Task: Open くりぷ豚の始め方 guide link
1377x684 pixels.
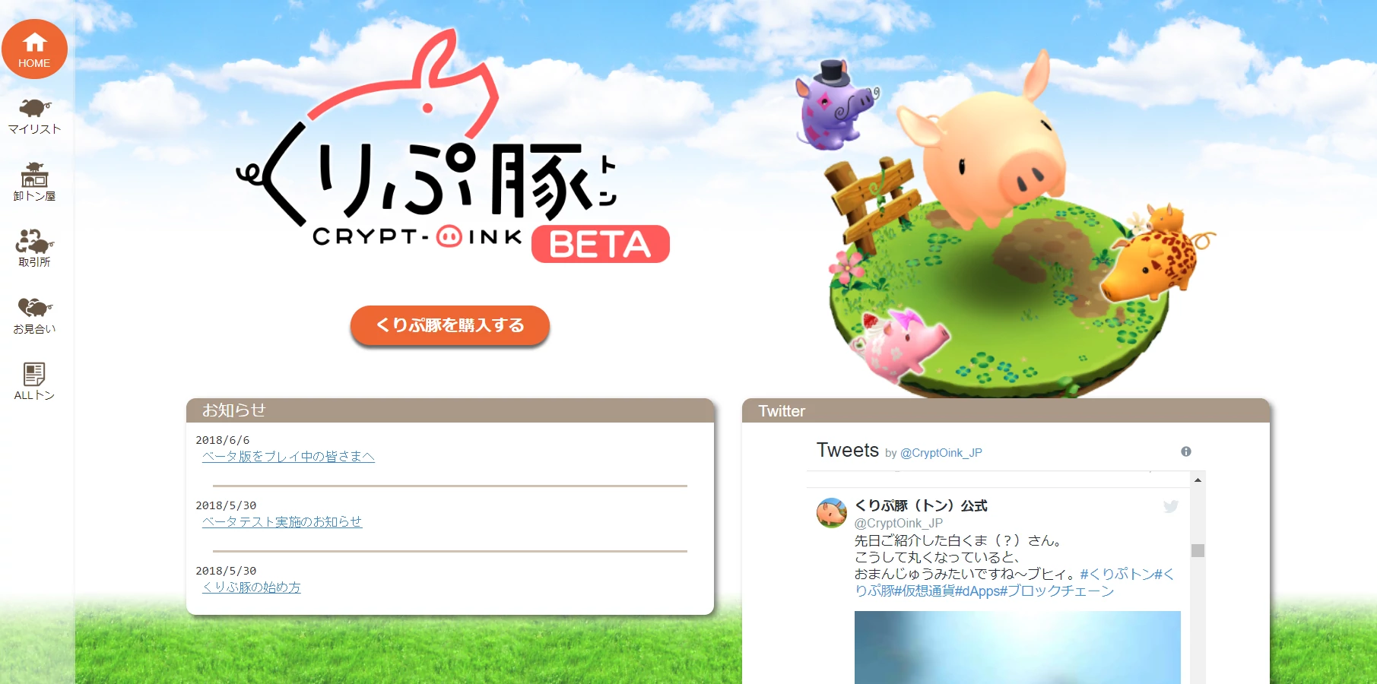Action: (x=252, y=587)
